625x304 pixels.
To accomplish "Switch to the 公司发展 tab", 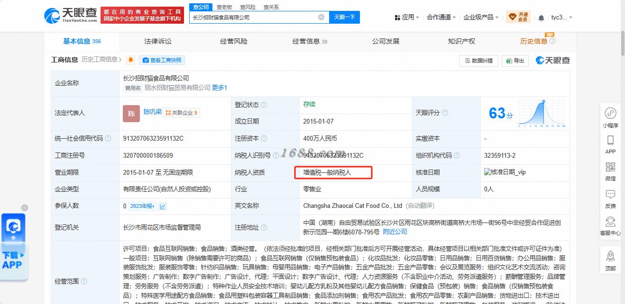I will tap(386, 41).
